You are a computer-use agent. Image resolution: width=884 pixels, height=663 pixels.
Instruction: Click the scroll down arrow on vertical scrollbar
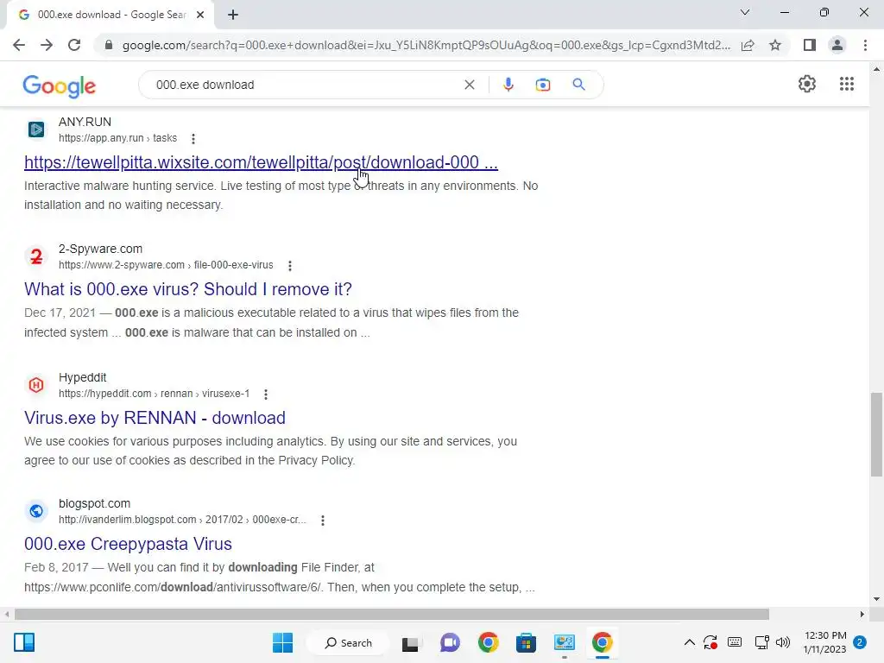click(x=876, y=599)
